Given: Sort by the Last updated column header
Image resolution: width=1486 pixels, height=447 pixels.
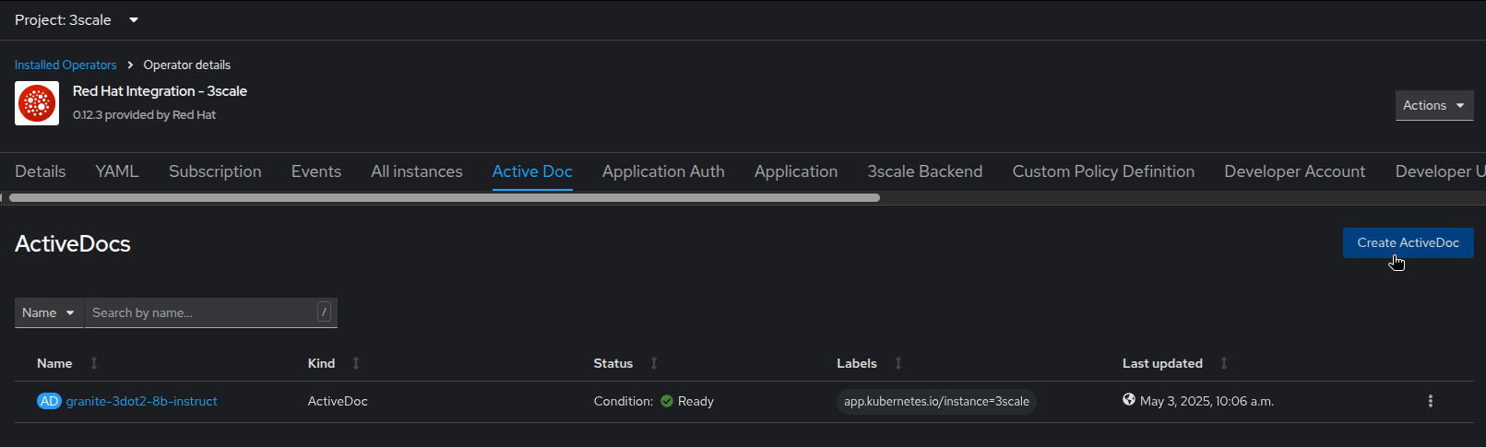Looking at the screenshot, I should coord(1162,364).
